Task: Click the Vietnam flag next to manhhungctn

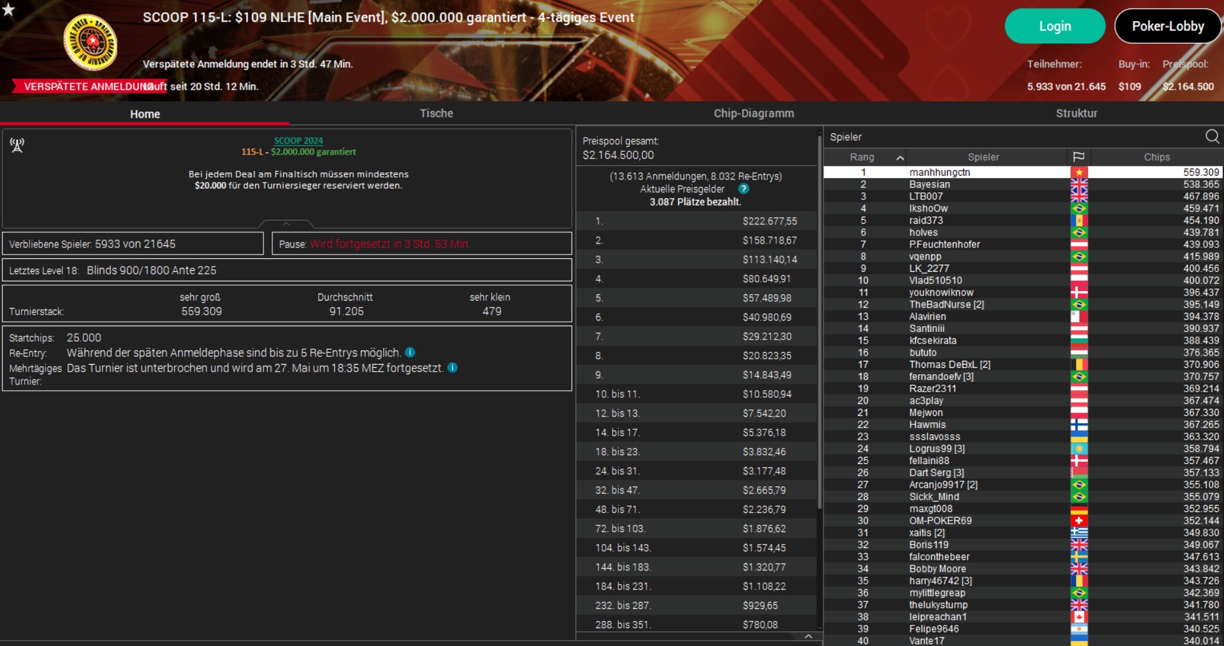Action: (x=1079, y=172)
